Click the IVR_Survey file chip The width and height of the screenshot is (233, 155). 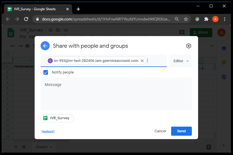click(57, 118)
